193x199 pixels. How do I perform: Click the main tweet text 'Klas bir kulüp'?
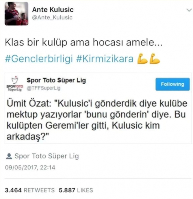click(36, 42)
